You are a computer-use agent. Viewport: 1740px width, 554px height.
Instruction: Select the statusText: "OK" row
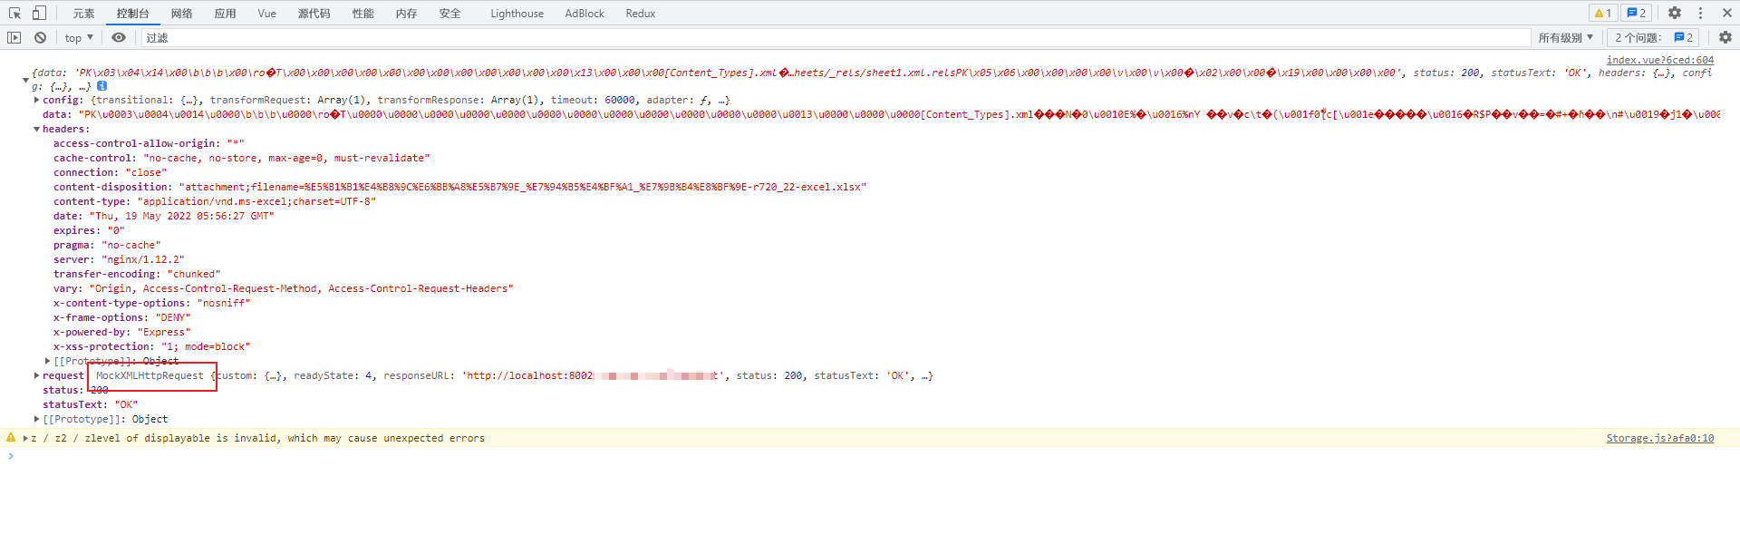pyautogui.click(x=90, y=404)
